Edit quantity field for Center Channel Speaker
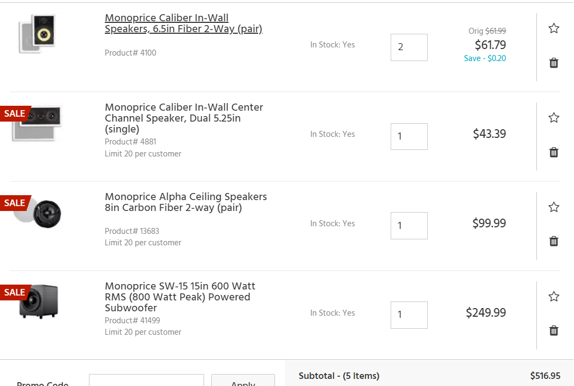Viewport: 574px width, 386px height. pos(409,136)
